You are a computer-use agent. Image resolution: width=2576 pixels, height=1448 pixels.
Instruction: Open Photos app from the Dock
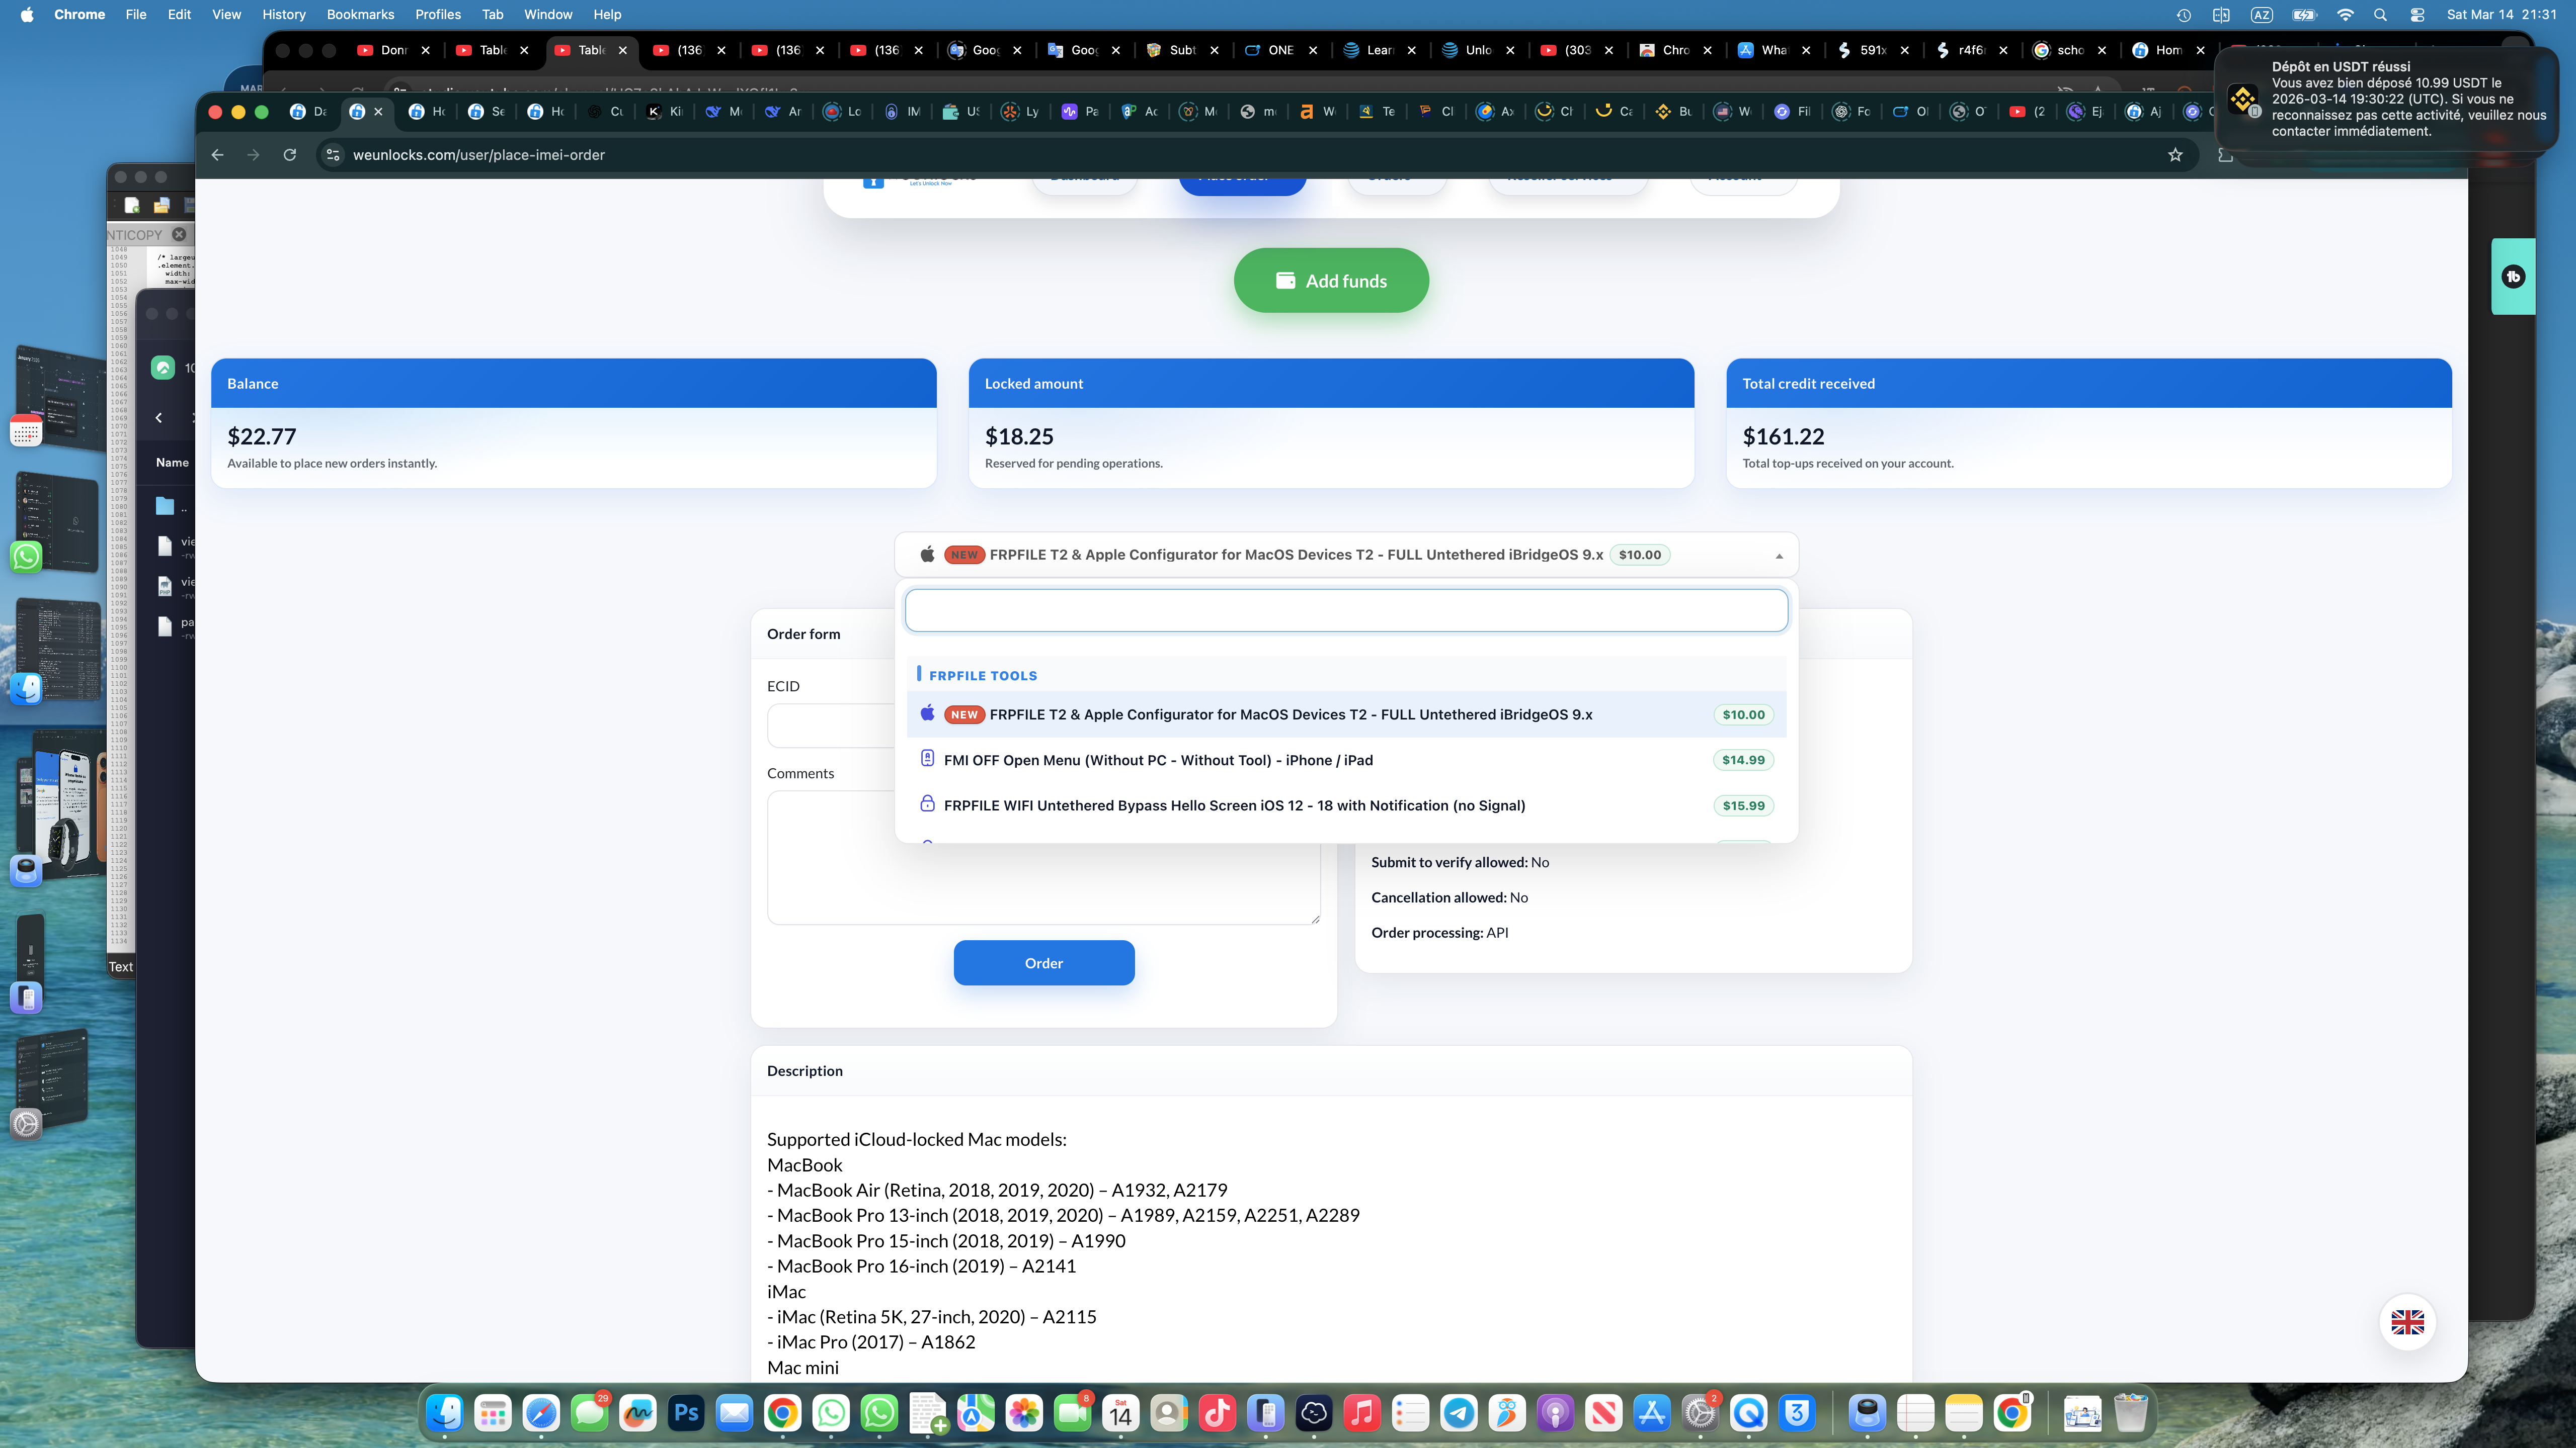pyautogui.click(x=1024, y=1412)
